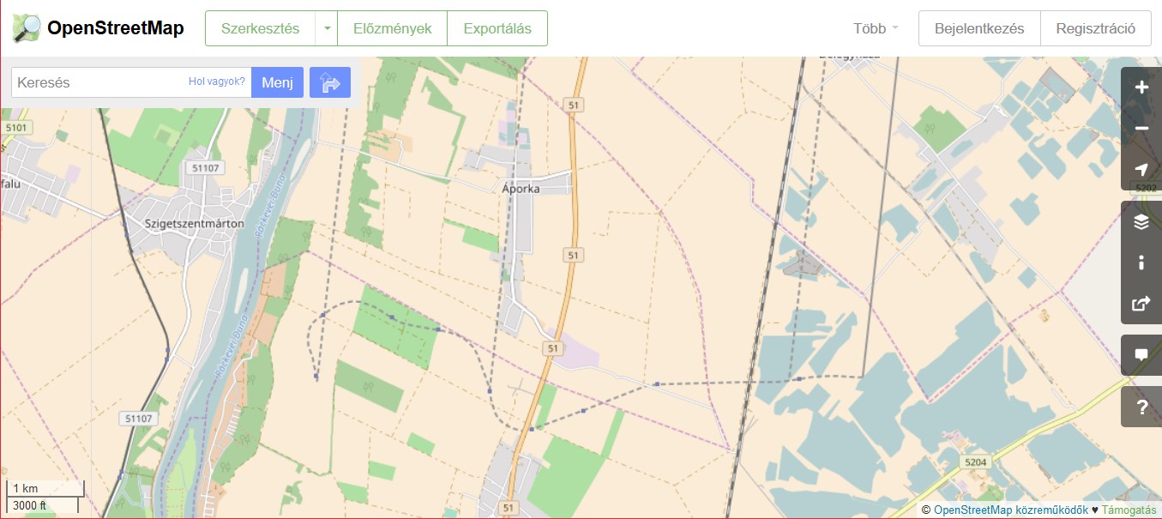Viewport: 1162px width, 519px height.
Task: Open the Előzmények history tab
Action: pyautogui.click(x=393, y=28)
